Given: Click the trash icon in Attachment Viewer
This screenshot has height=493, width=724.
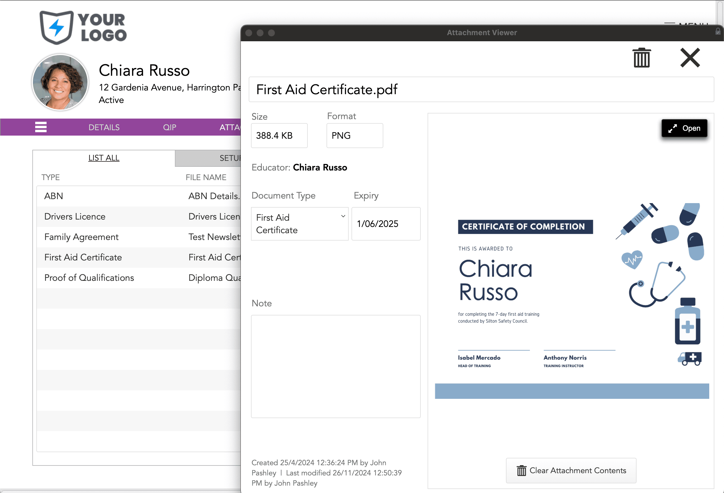Looking at the screenshot, I should coord(641,58).
